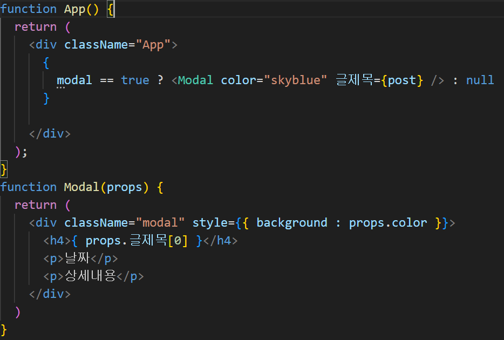Click the '날짜' paragraph text
The width and height of the screenshot is (504, 340).
click(78, 258)
